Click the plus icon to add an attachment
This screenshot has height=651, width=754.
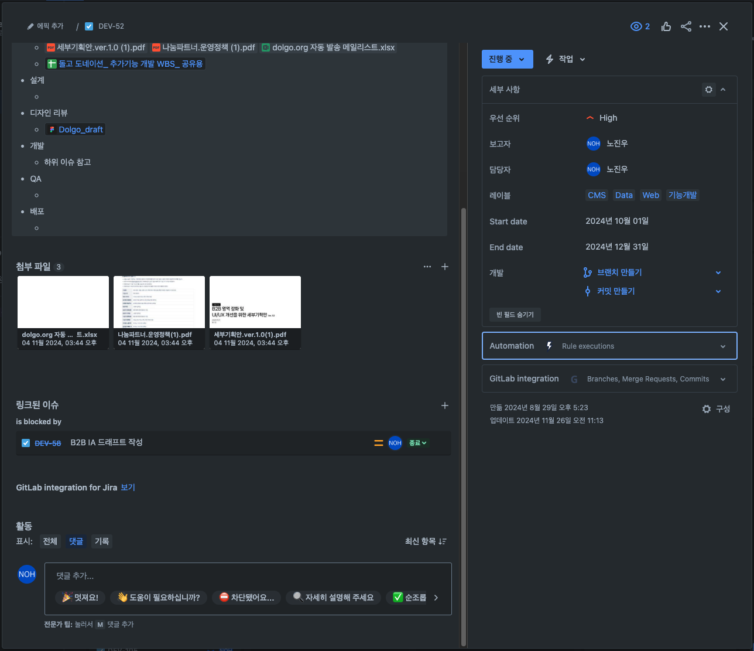pyautogui.click(x=445, y=267)
